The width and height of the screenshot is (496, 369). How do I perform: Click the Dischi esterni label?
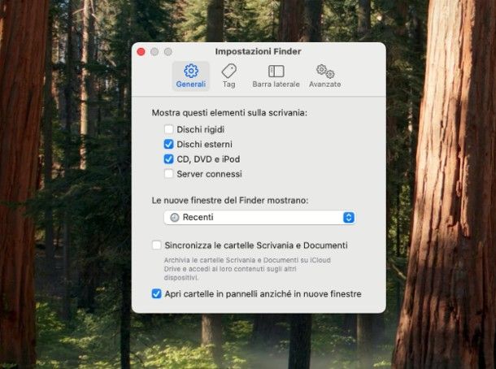(204, 144)
